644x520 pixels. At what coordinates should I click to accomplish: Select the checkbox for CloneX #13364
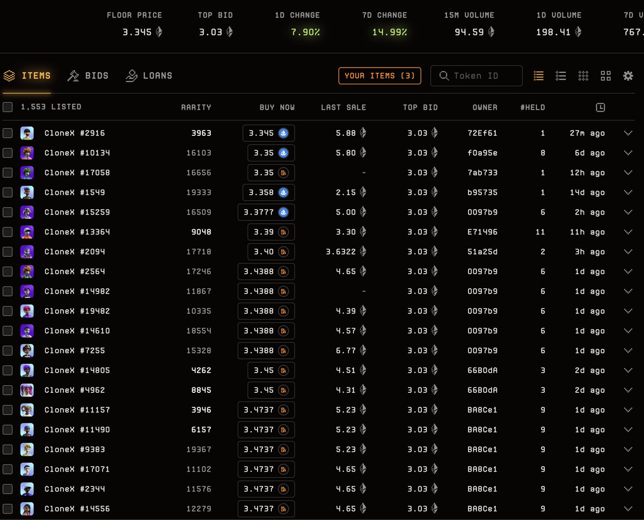point(8,232)
